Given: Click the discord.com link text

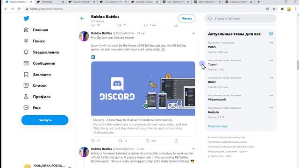Looking at the screenshot, I should click(x=105, y=133).
